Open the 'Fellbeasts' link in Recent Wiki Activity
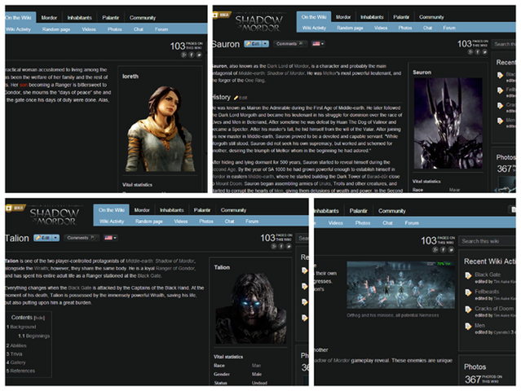This screenshot has height=391, width=521. click(x=487, y=292)
